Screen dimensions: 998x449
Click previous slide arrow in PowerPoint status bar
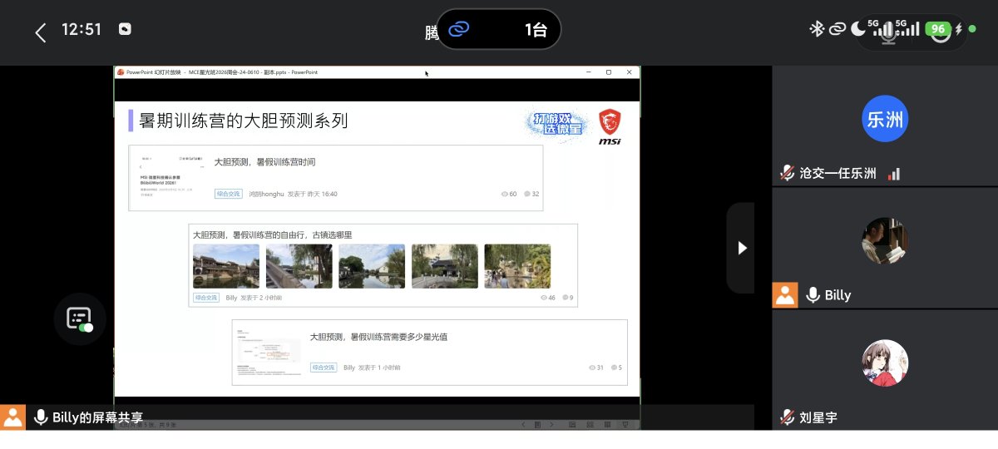click(x=523, y=424)
